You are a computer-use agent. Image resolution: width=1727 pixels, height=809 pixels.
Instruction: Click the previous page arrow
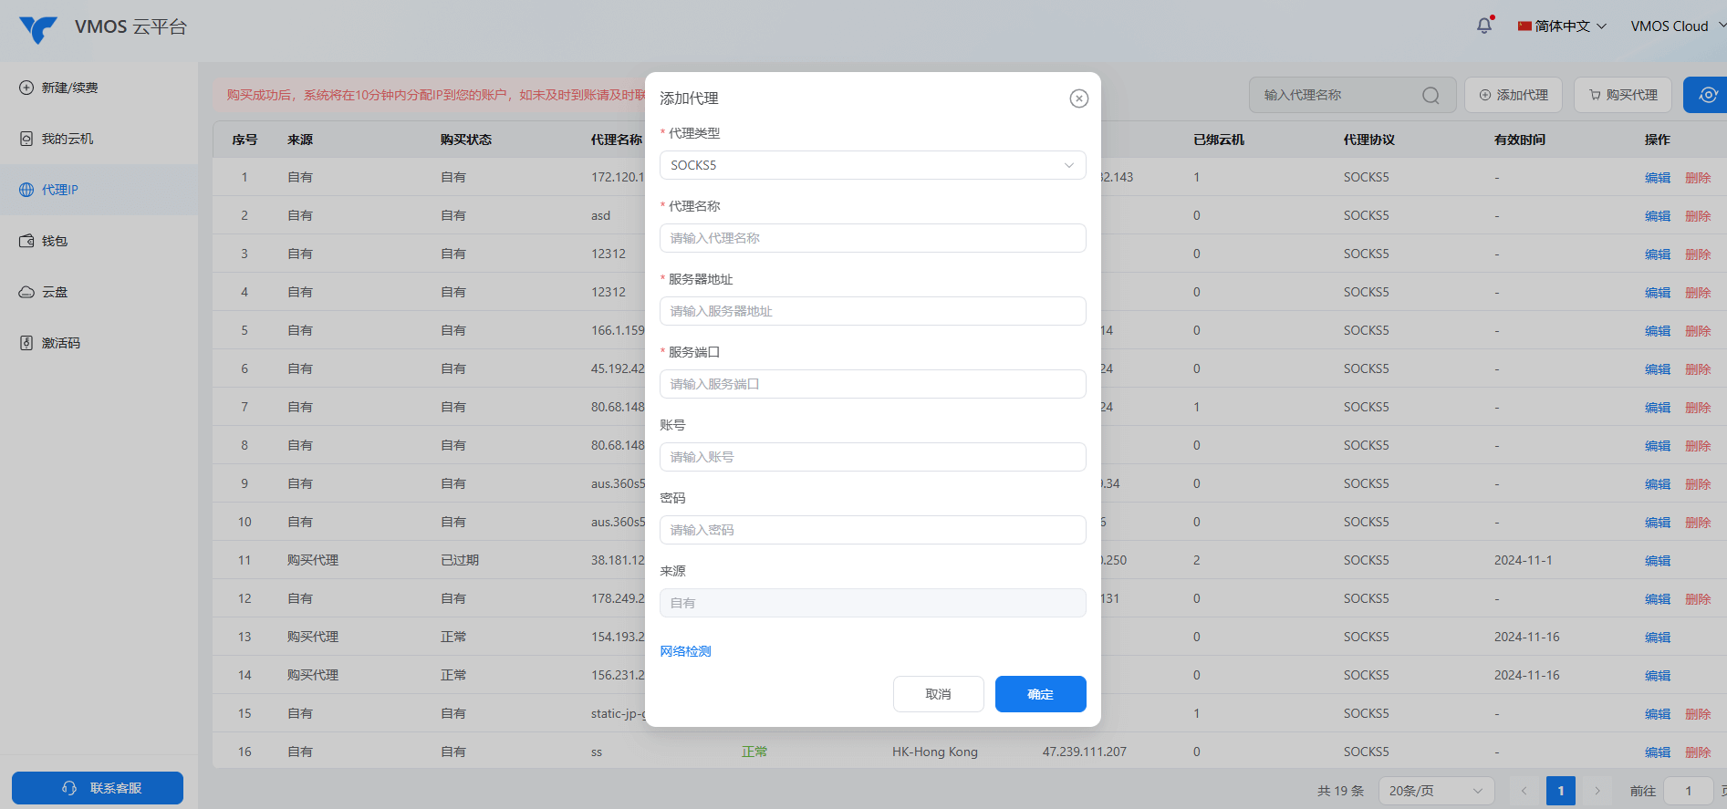click(1524, 791)
